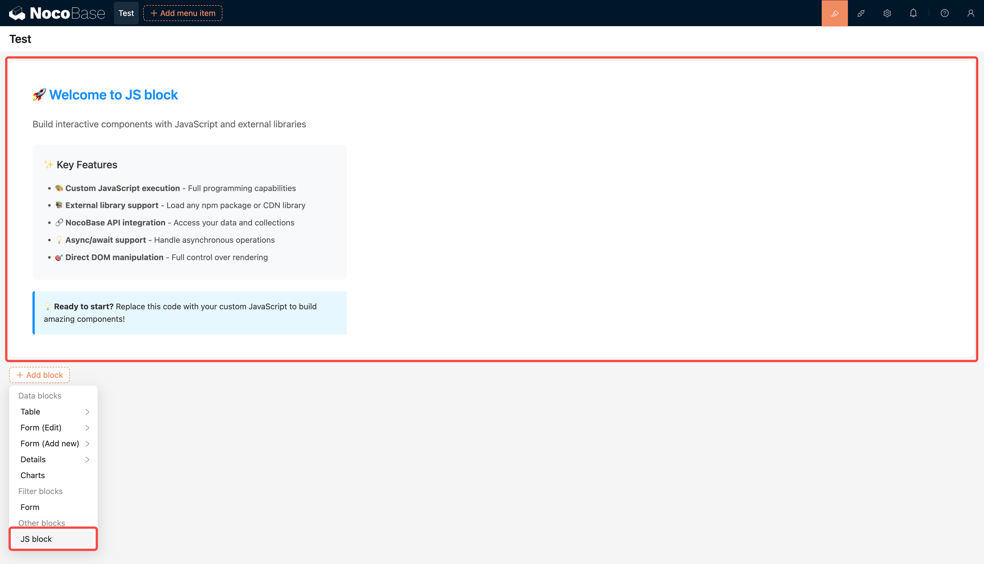Click the Welcome to JS block heading
Screen dimensions: 984x564
click(x=113, y=95)
